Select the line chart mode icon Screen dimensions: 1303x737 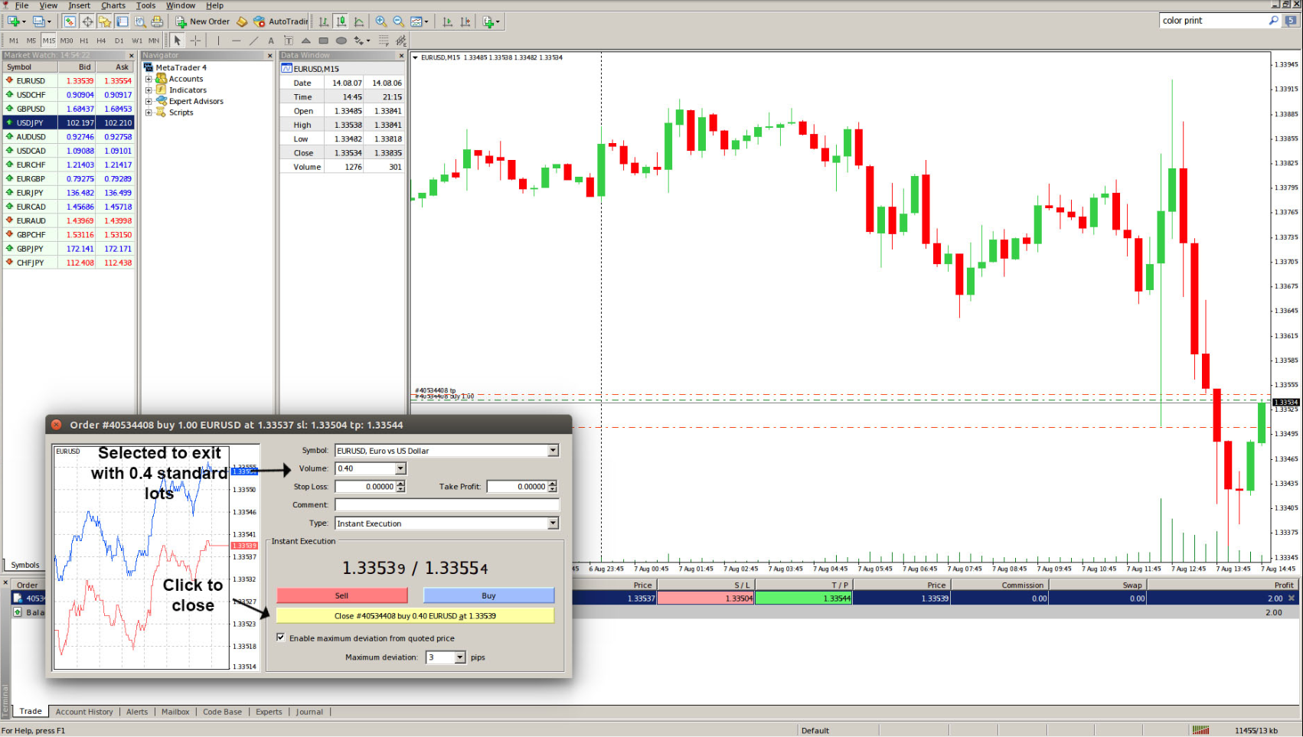358,21
